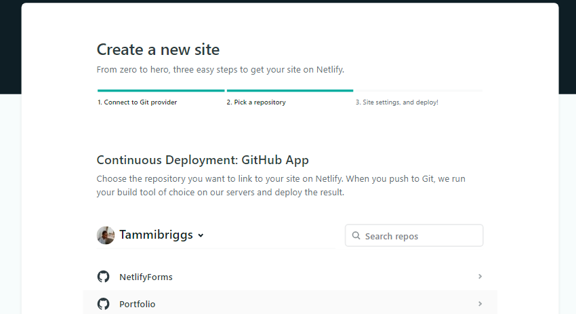Choose the NetlifyForms repository name
This screenshot has width=576, height=314.
coord(146,277)
